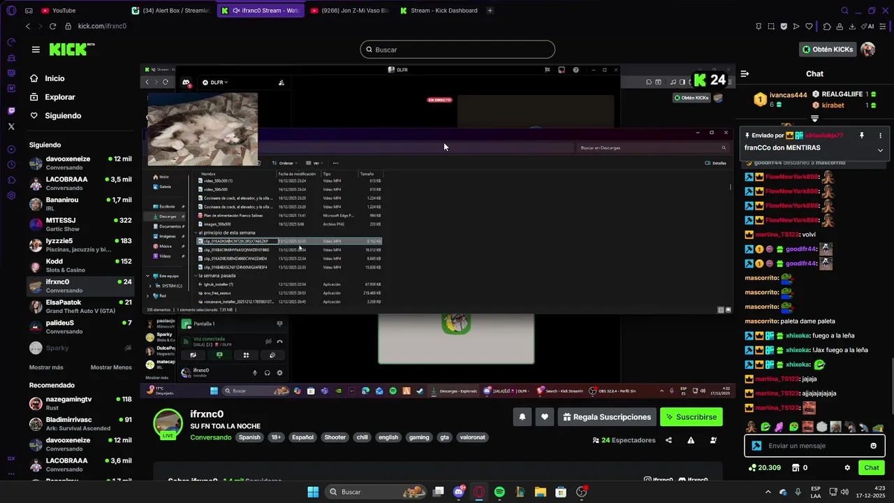Open pinned message three-dot menu
Screen dimensions: 894x503
880,136
